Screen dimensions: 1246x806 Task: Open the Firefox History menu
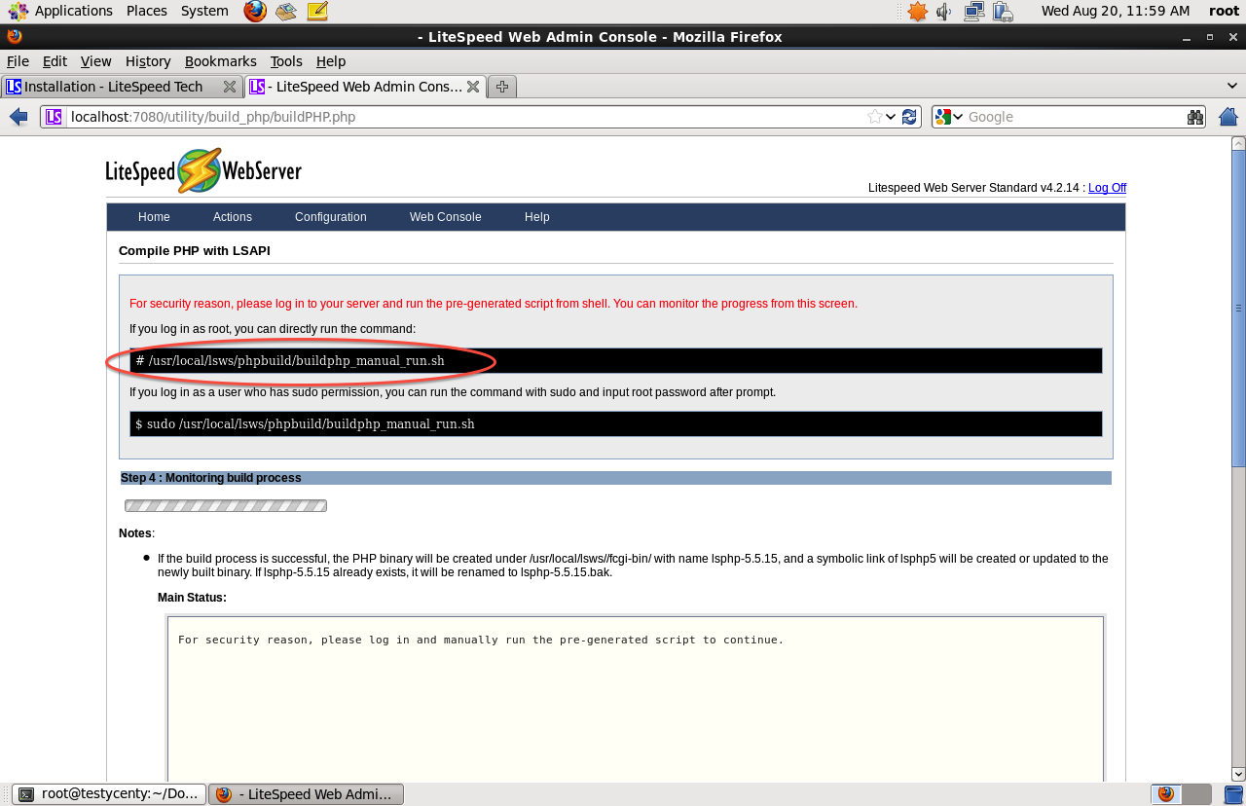click(148, 61)
